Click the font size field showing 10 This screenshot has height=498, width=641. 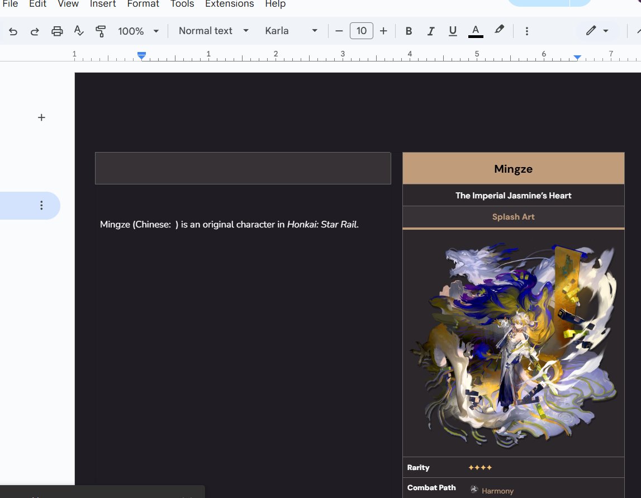pyautogui.click(x=362, y=31)
